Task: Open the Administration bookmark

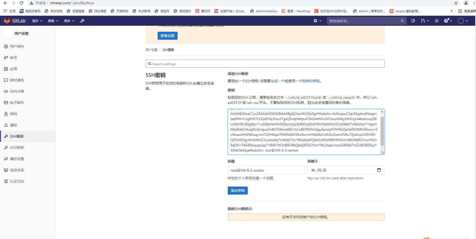Action: [264, 11]
